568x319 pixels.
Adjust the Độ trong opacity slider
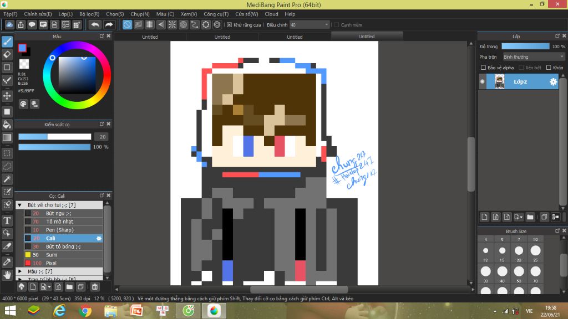click(525, 47)
